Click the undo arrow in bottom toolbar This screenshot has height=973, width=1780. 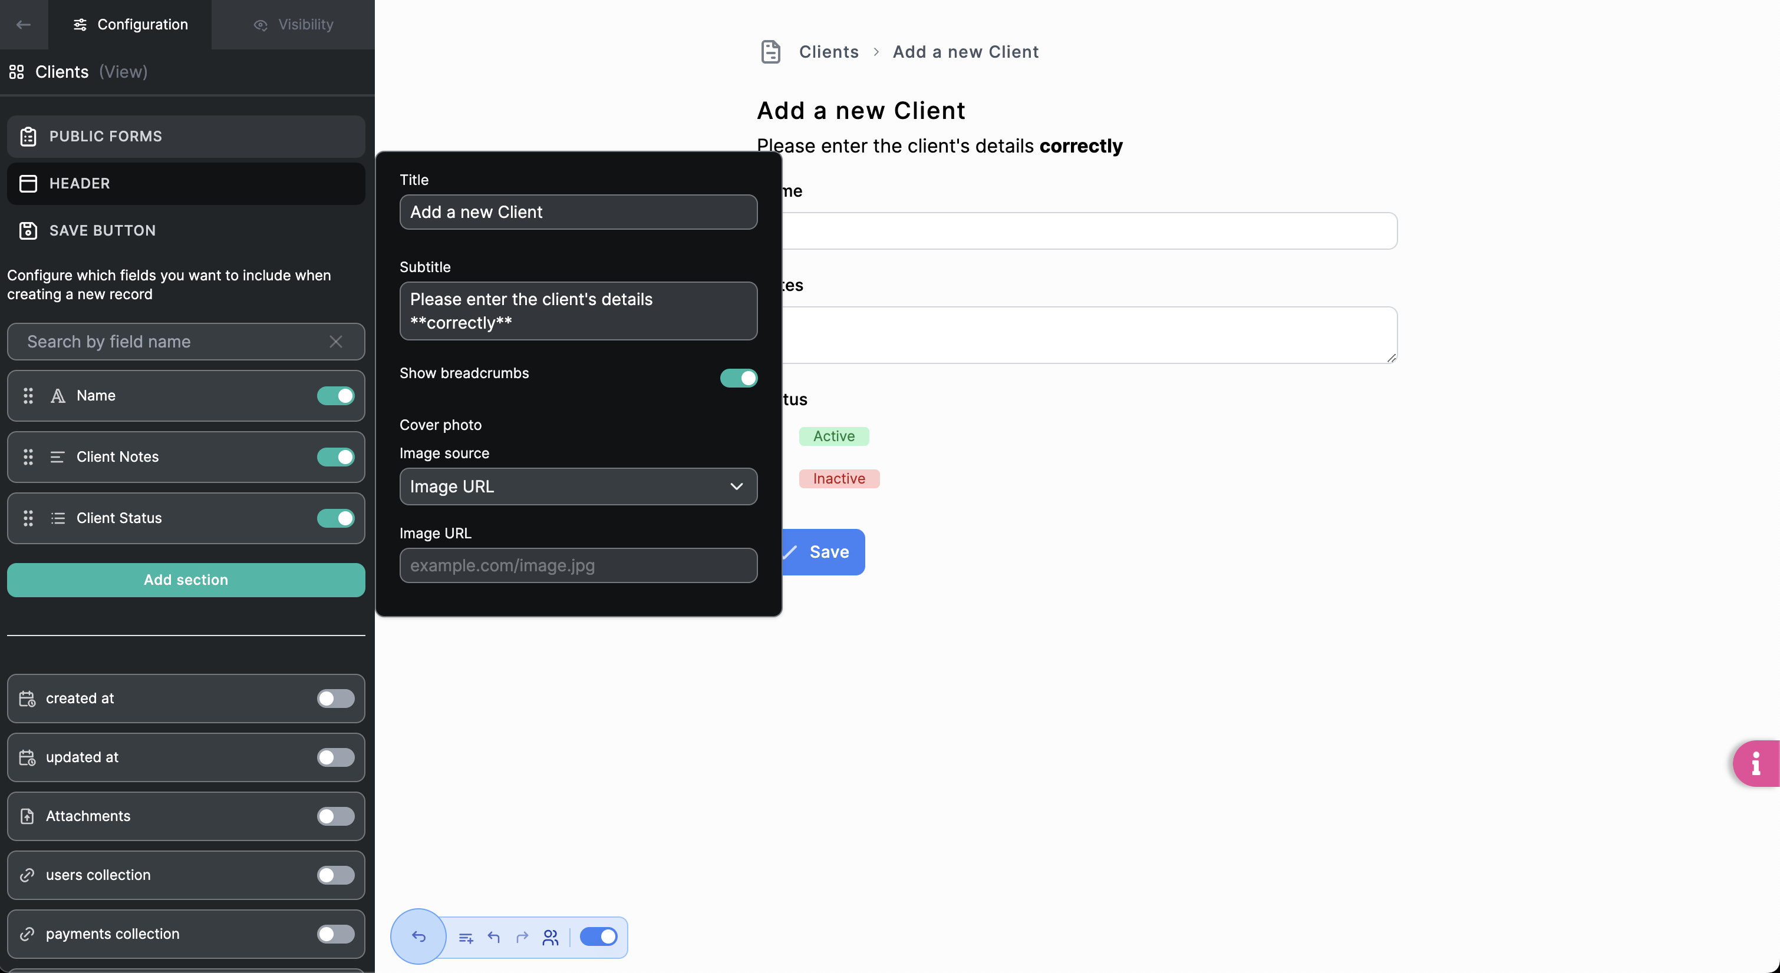tap(493, 937)
